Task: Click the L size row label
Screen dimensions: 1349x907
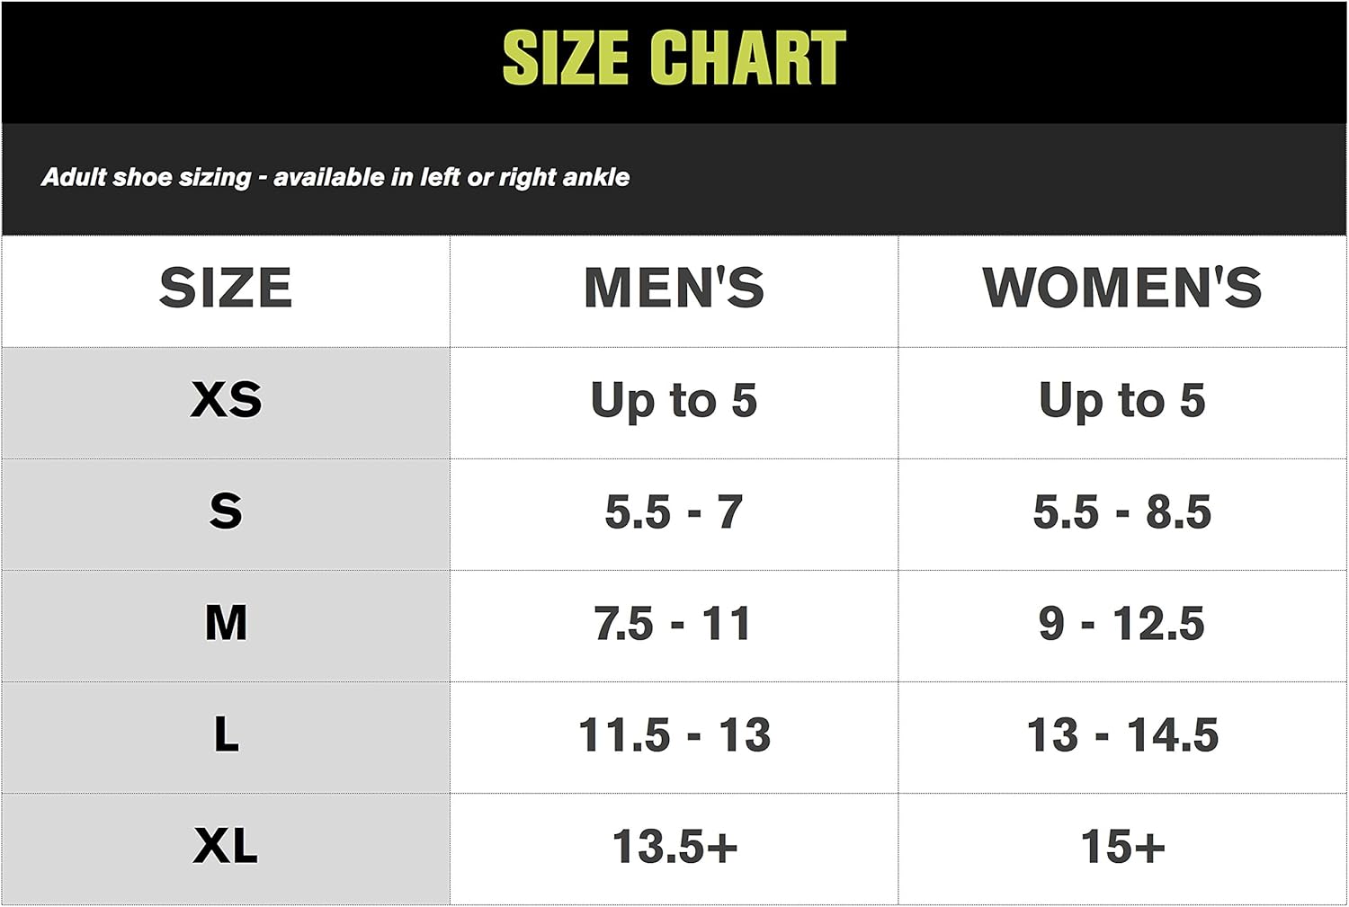Action: point(226,734)
